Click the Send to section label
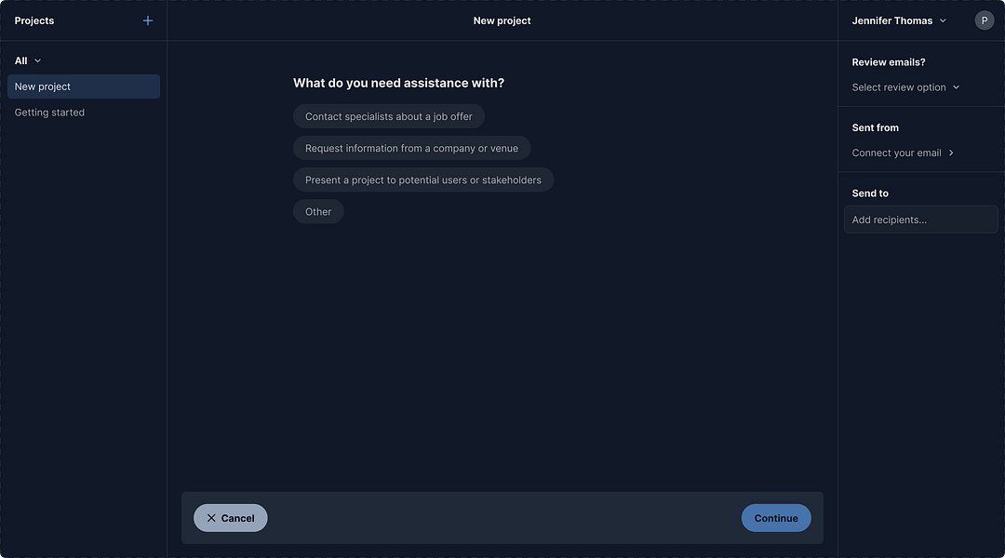1005x558 pixels. [x=870, y=193]
